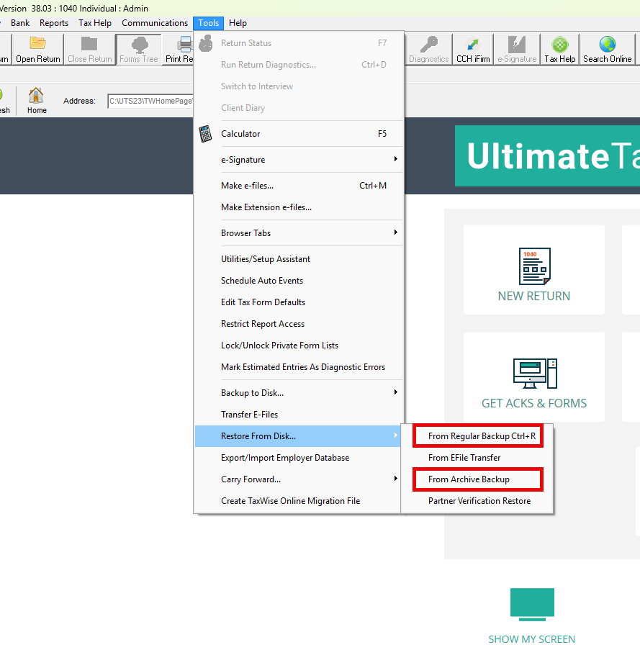
Task: Open the Forms Tree toolbar icon
Action: coord(139,44)
